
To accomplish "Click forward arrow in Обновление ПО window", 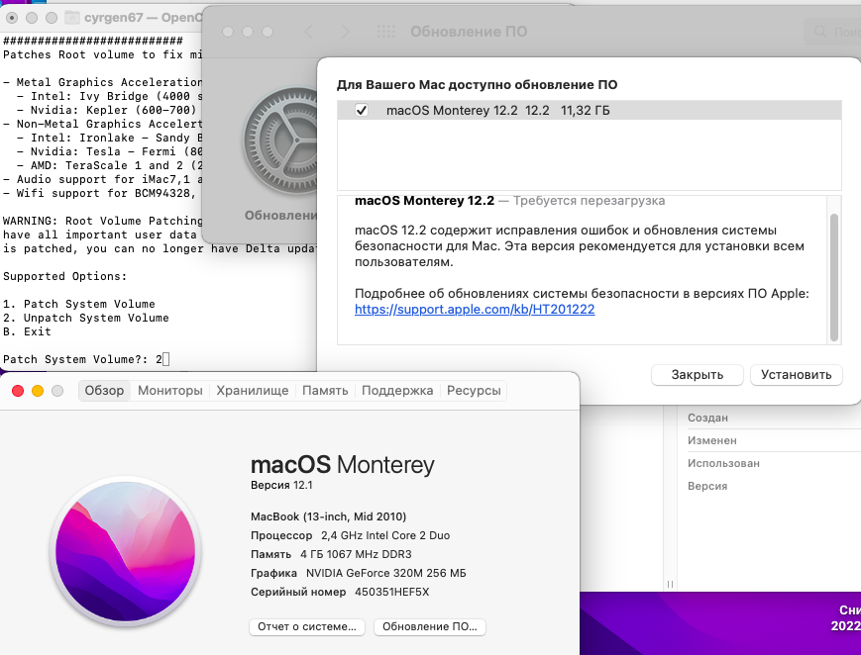I will (345, 32).
